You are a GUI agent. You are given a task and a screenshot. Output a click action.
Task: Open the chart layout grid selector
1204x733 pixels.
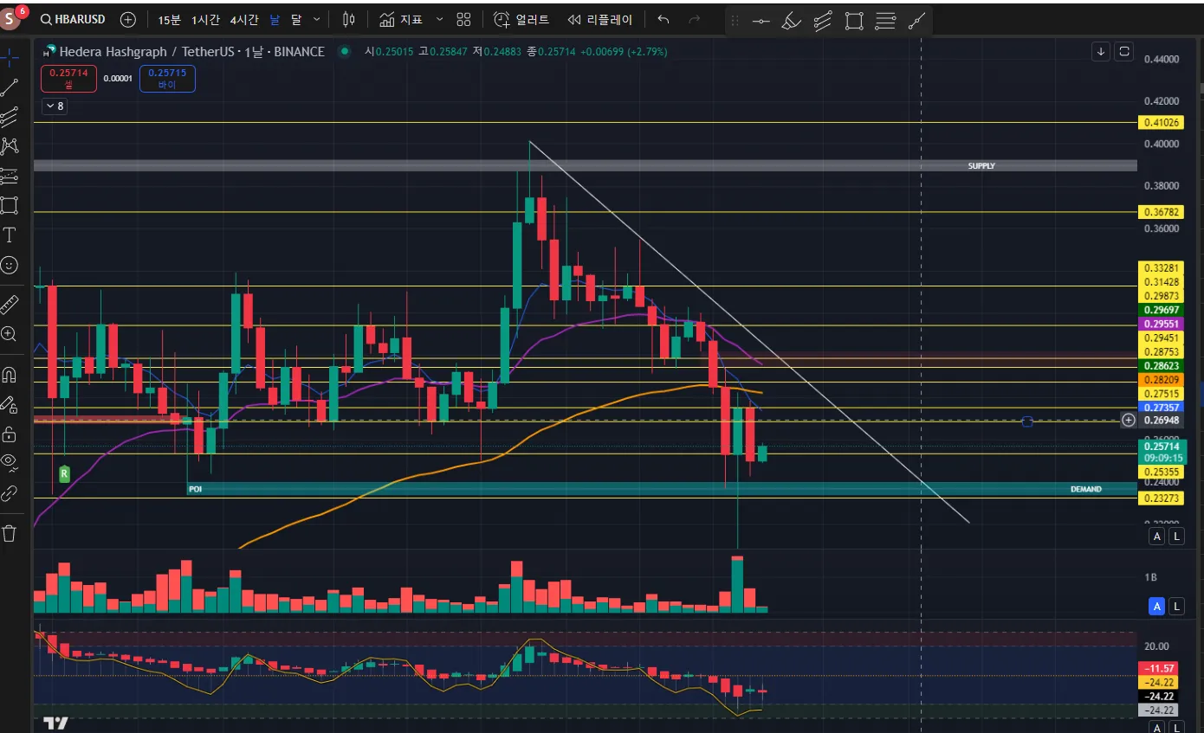[463, 19]
